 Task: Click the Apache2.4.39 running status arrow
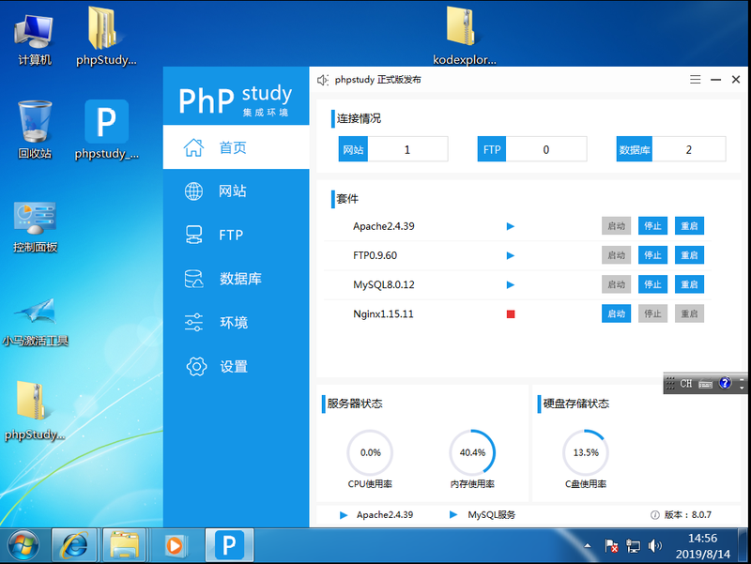point(510,226)
